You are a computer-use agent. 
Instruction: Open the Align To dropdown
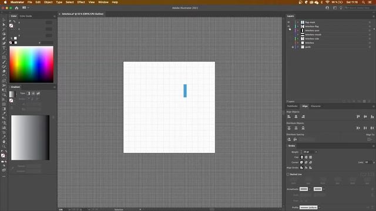[x=370, y=139]
